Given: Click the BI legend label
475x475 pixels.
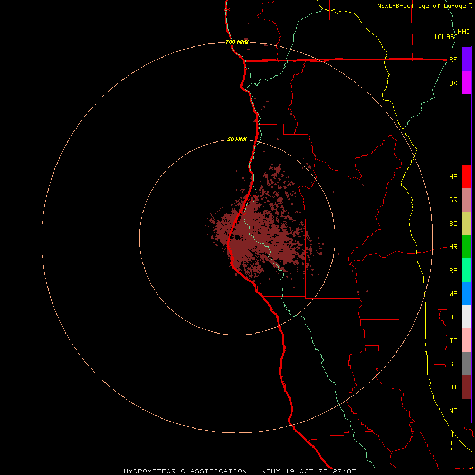Looking at the screenshot, I should coord(453,387).
